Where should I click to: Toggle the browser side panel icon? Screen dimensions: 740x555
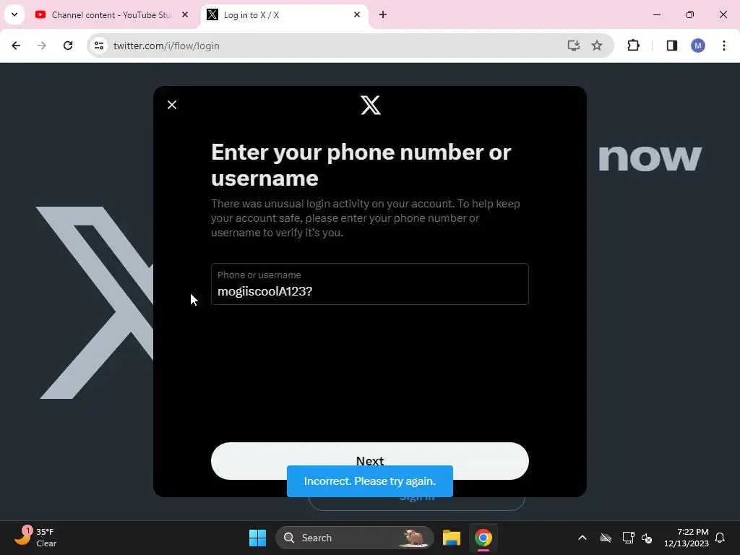[x=671, y=46]
